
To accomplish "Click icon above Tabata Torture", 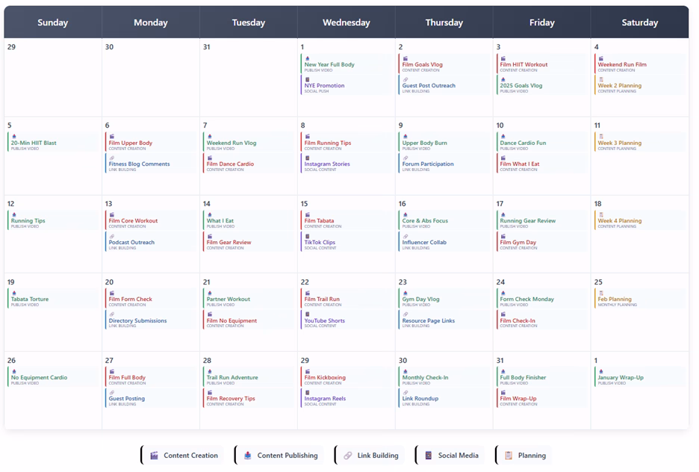I will point(14,294).
